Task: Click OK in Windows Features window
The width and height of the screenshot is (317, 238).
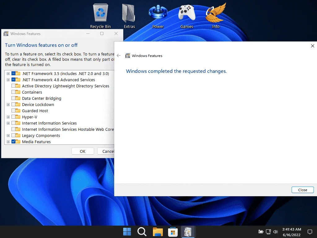Action: (83, 151)
